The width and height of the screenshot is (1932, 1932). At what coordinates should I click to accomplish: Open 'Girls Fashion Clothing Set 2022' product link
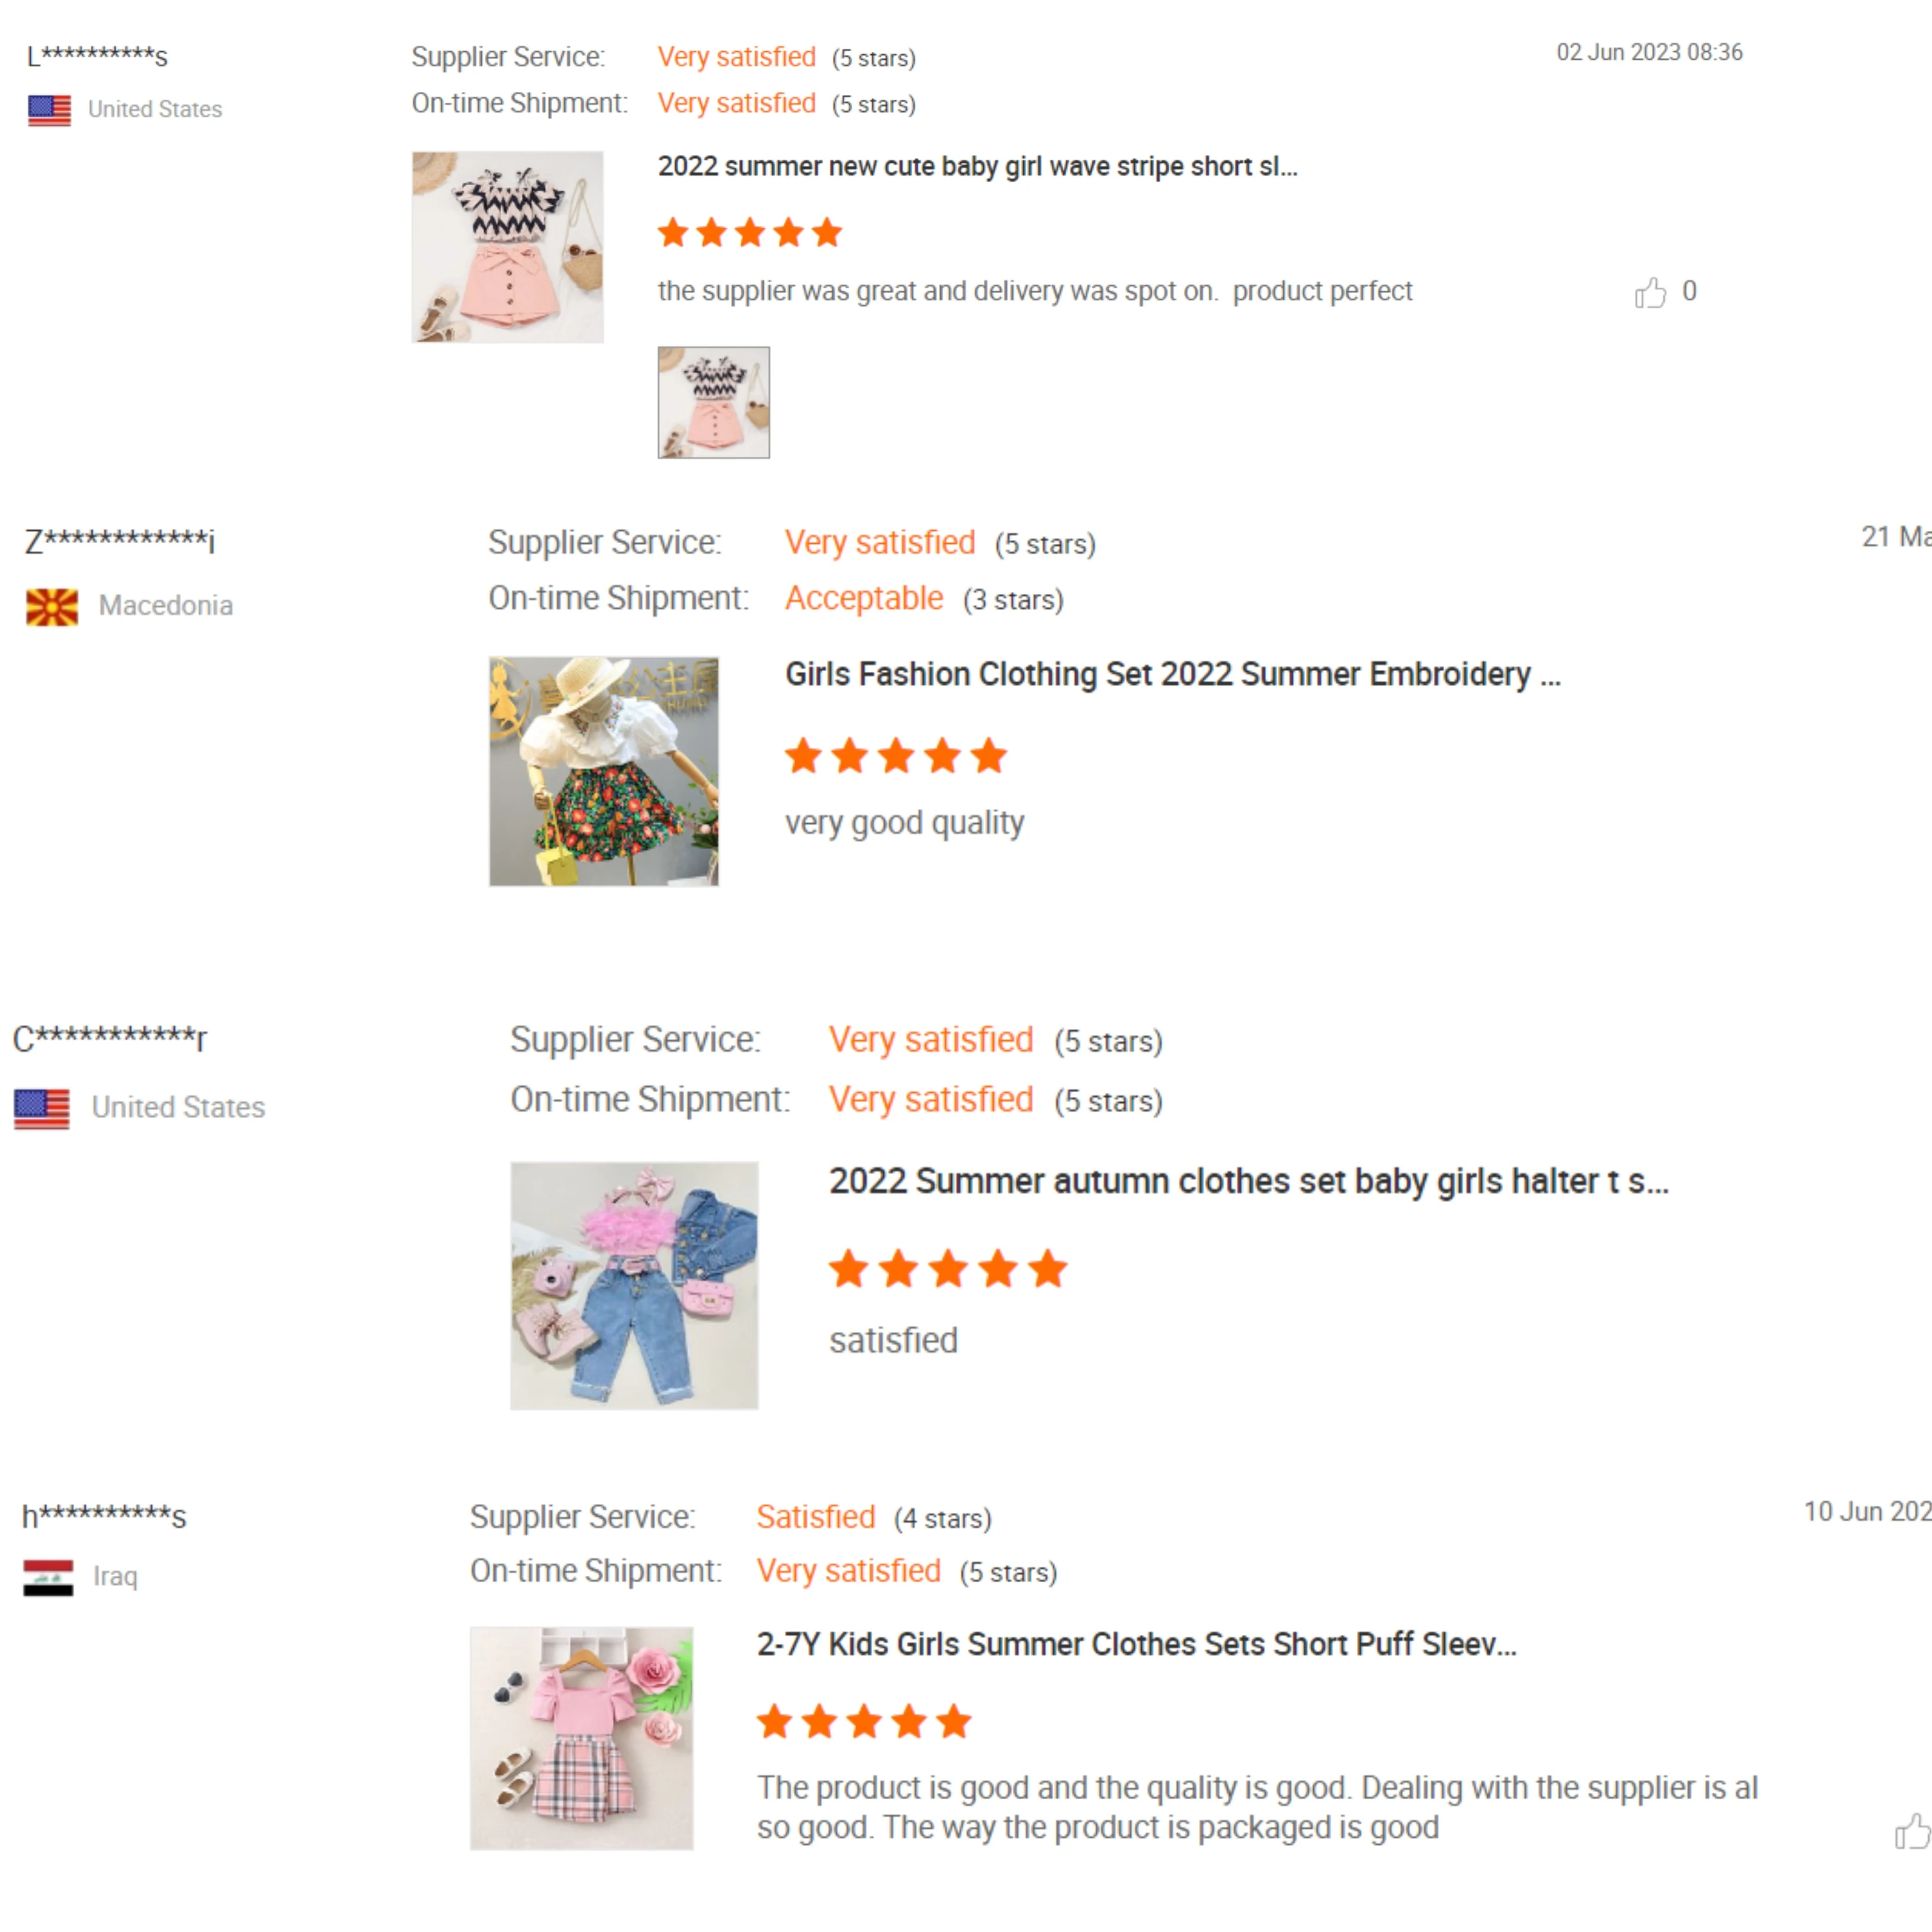coord(1172,674)
